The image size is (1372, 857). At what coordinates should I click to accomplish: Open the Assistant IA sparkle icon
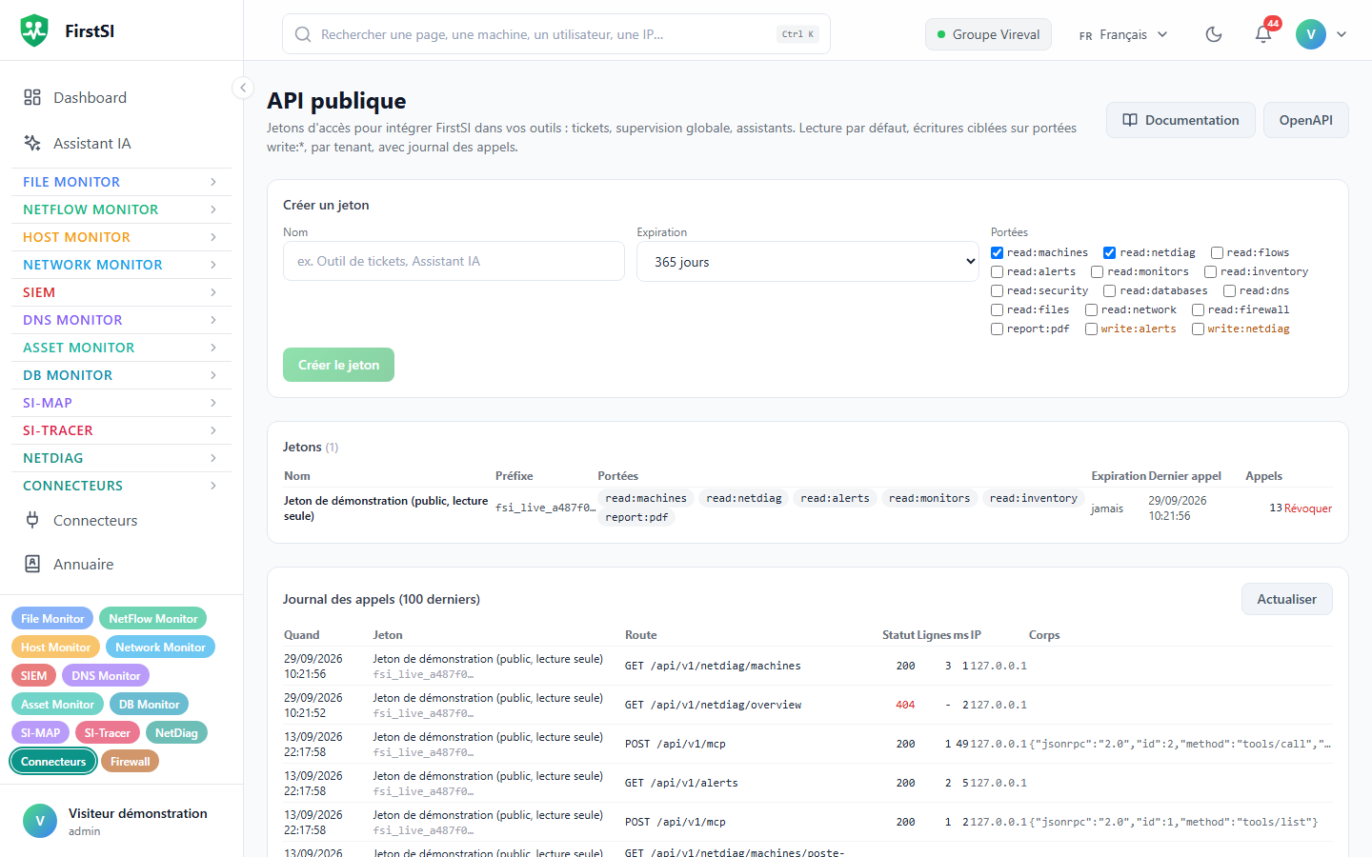tap(32, 143)
